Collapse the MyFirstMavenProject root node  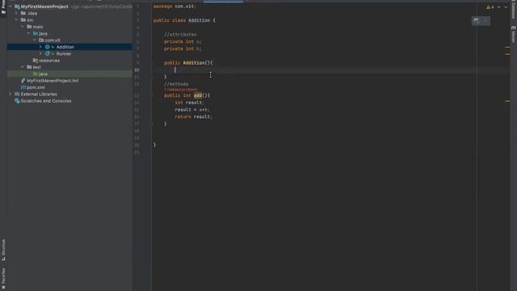tap(11, 6)
